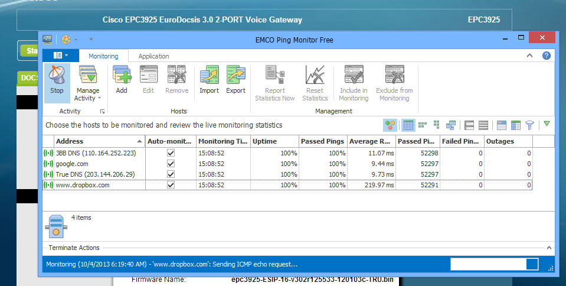Uncheck auto-monitoring for google.com
566x286 pixels.
(x=171, y=164)
